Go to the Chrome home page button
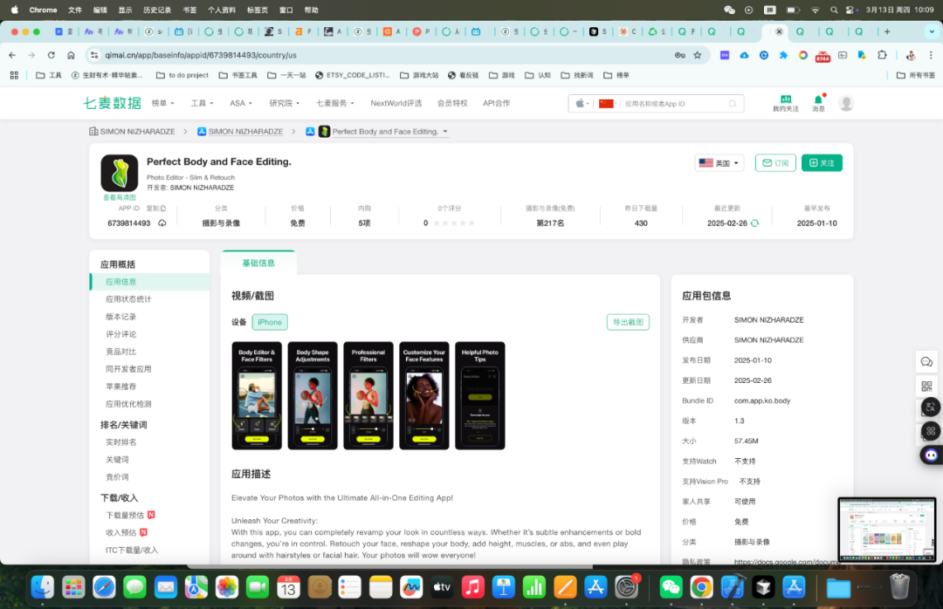Screen dimensions: 943x609 pyautogui.click(x=71, y=55)
